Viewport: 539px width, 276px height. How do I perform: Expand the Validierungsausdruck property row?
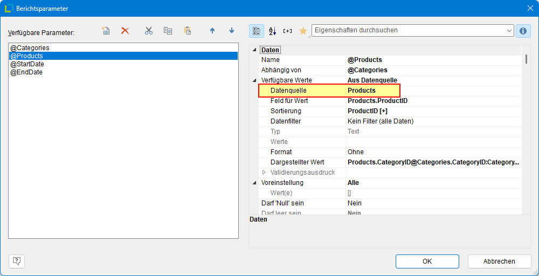(x=264, y=172)
